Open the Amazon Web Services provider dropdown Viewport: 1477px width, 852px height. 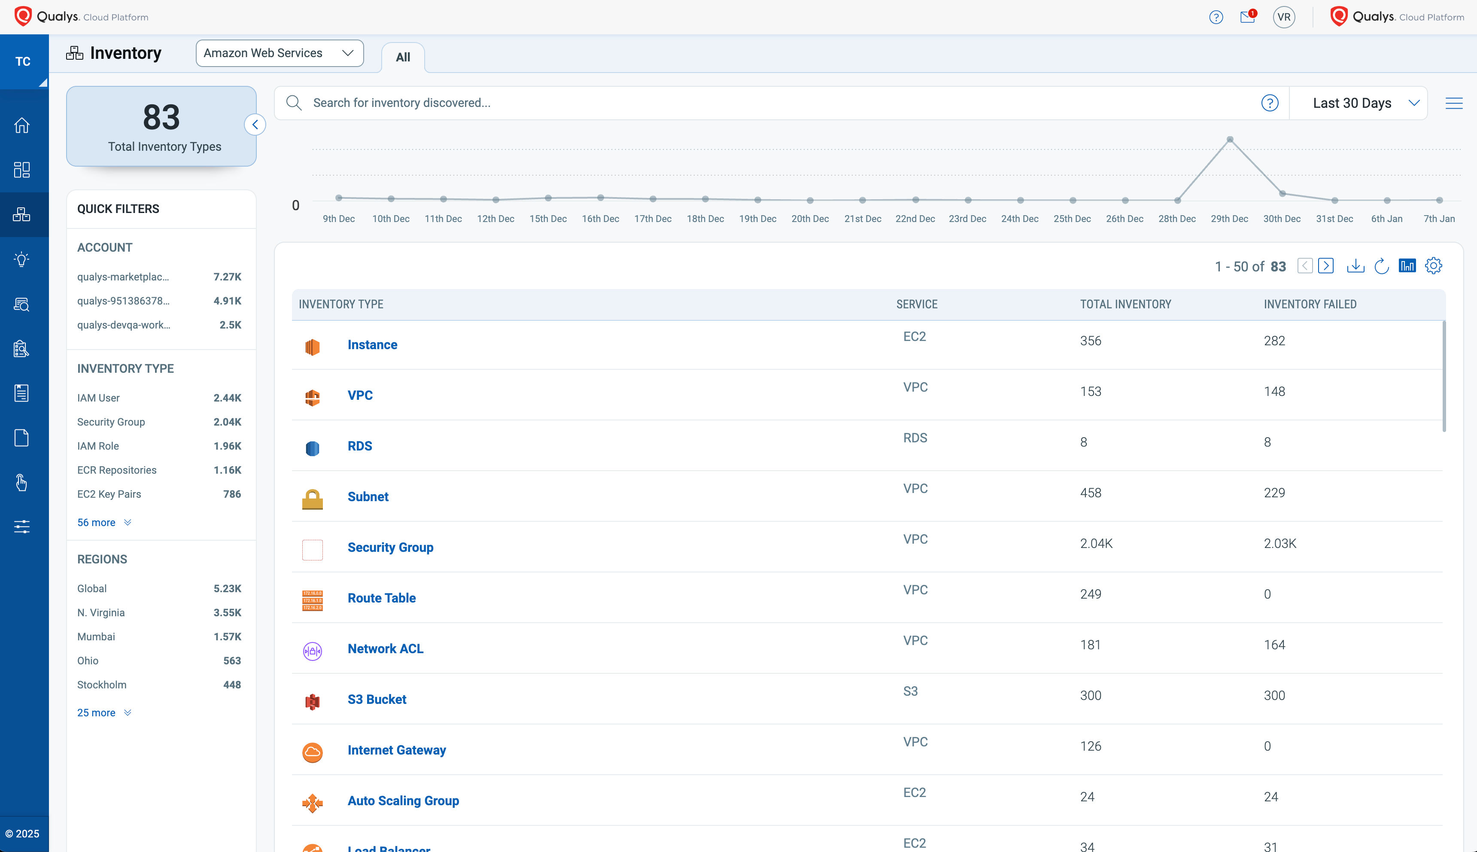[x=280, y=53]
